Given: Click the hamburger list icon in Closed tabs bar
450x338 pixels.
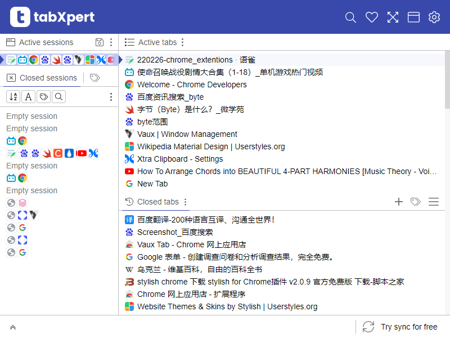Looking at the screenshot, I should coord(434,202).
